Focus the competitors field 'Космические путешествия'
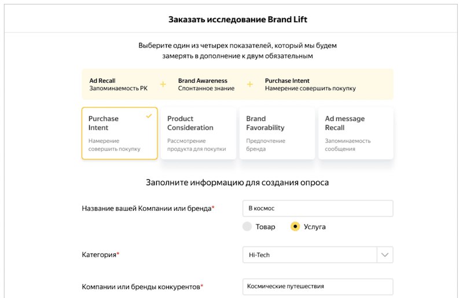The image size is (463, 298). [x=318, y=286]
